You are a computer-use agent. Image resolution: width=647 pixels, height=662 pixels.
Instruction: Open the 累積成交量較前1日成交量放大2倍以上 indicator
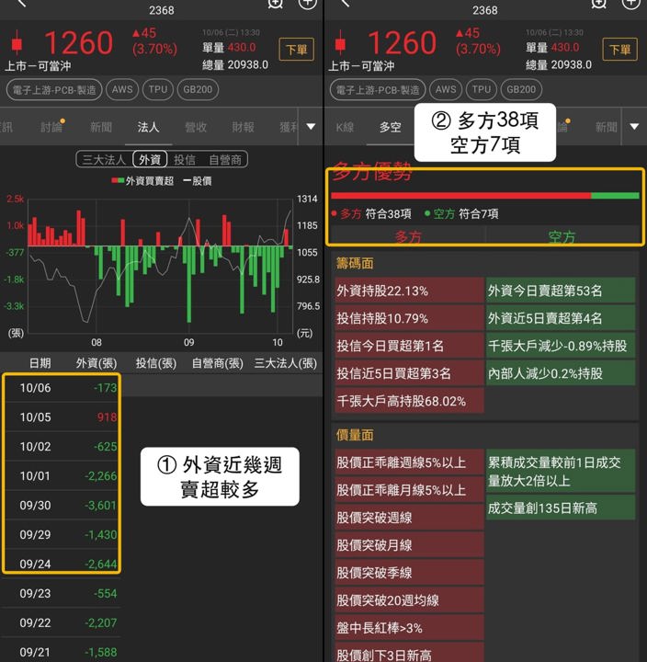click(x=561, y=471)
